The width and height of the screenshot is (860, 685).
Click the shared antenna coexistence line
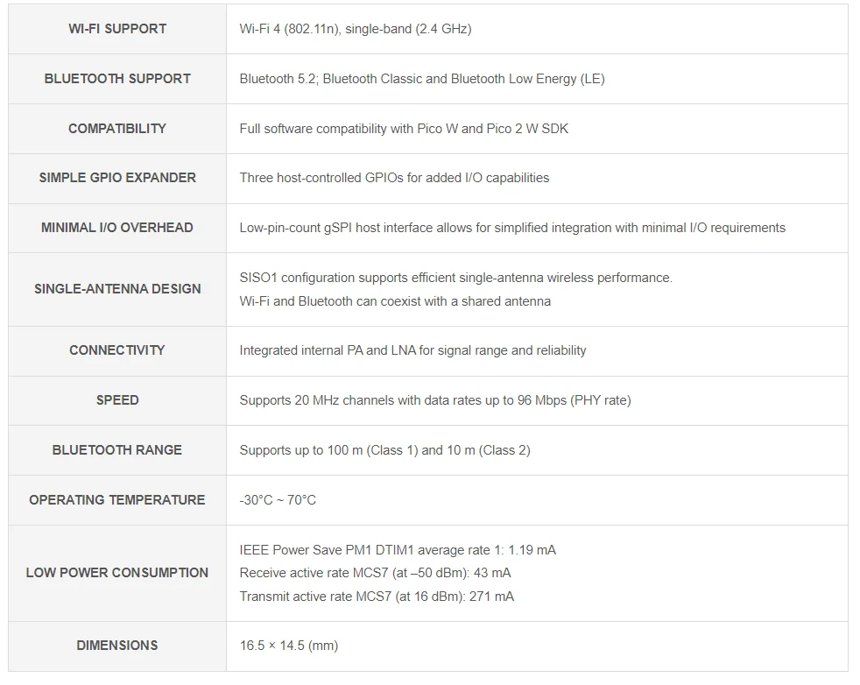pyautogui.click(x=395, y=301)
